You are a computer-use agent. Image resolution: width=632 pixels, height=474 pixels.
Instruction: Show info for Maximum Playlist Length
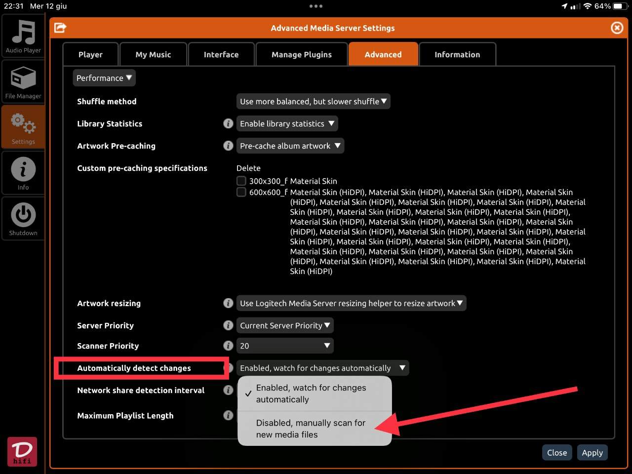(228, 415)
